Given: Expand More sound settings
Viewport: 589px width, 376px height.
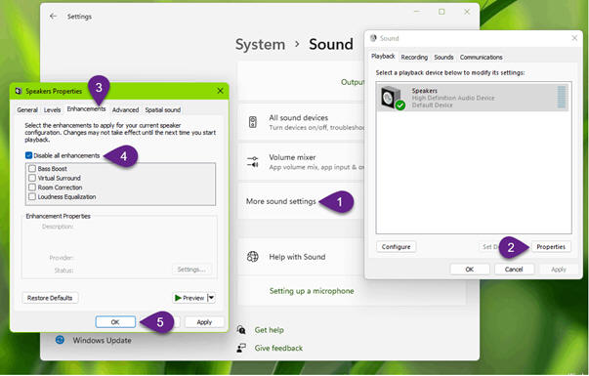Looking at the screenshot, I should (281, 201).
